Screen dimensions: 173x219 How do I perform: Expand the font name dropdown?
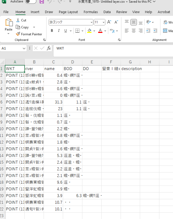pos(91,22)
